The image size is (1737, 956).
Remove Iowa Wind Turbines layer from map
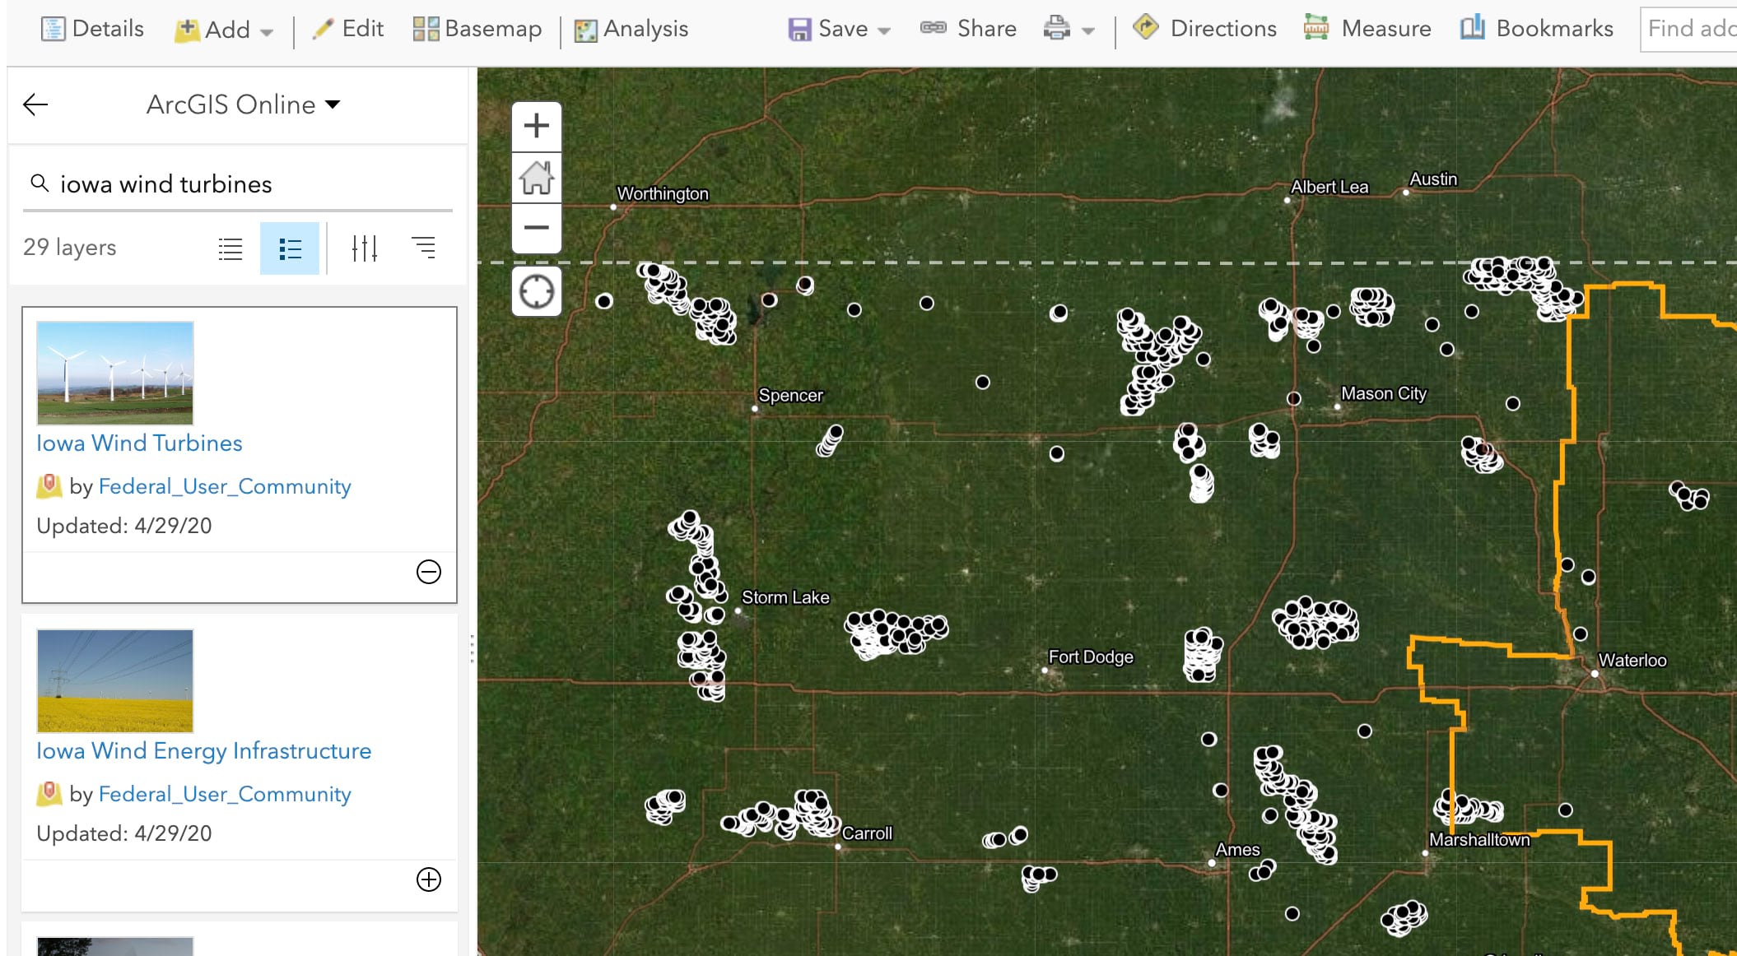pyautogui.click(x=429, y=572)
